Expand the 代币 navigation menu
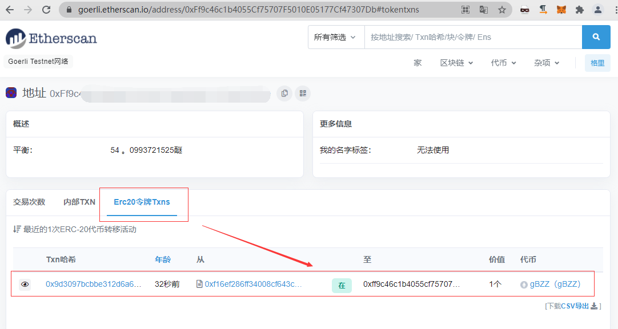Screen dimensions: 618x329 coord(503,63)
